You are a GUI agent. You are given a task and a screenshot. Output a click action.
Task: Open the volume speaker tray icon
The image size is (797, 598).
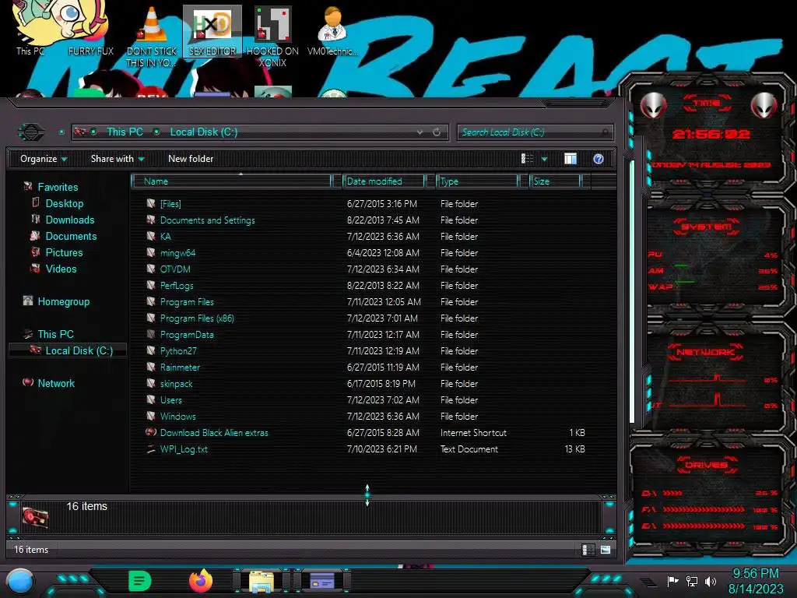711,581
